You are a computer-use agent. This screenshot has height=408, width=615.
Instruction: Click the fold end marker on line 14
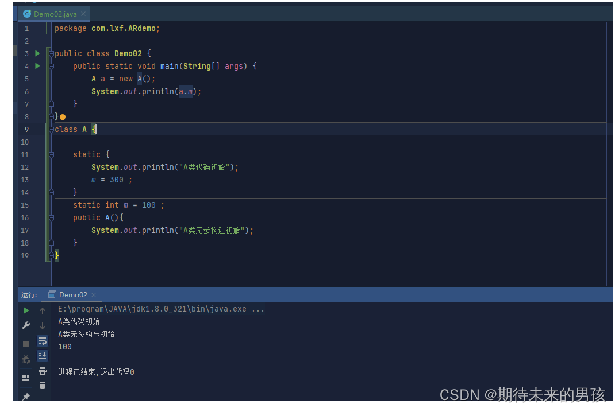[51, 192]
